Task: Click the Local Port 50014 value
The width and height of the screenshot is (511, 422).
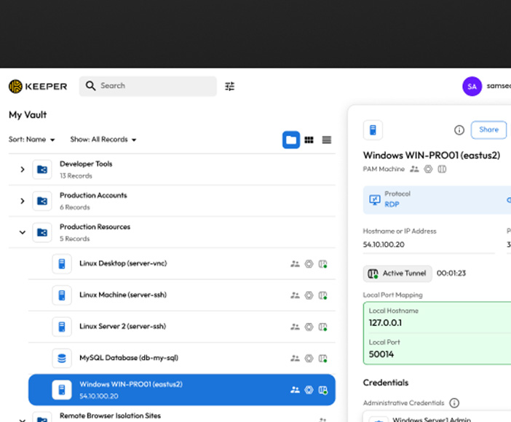Action: [381, 354]
